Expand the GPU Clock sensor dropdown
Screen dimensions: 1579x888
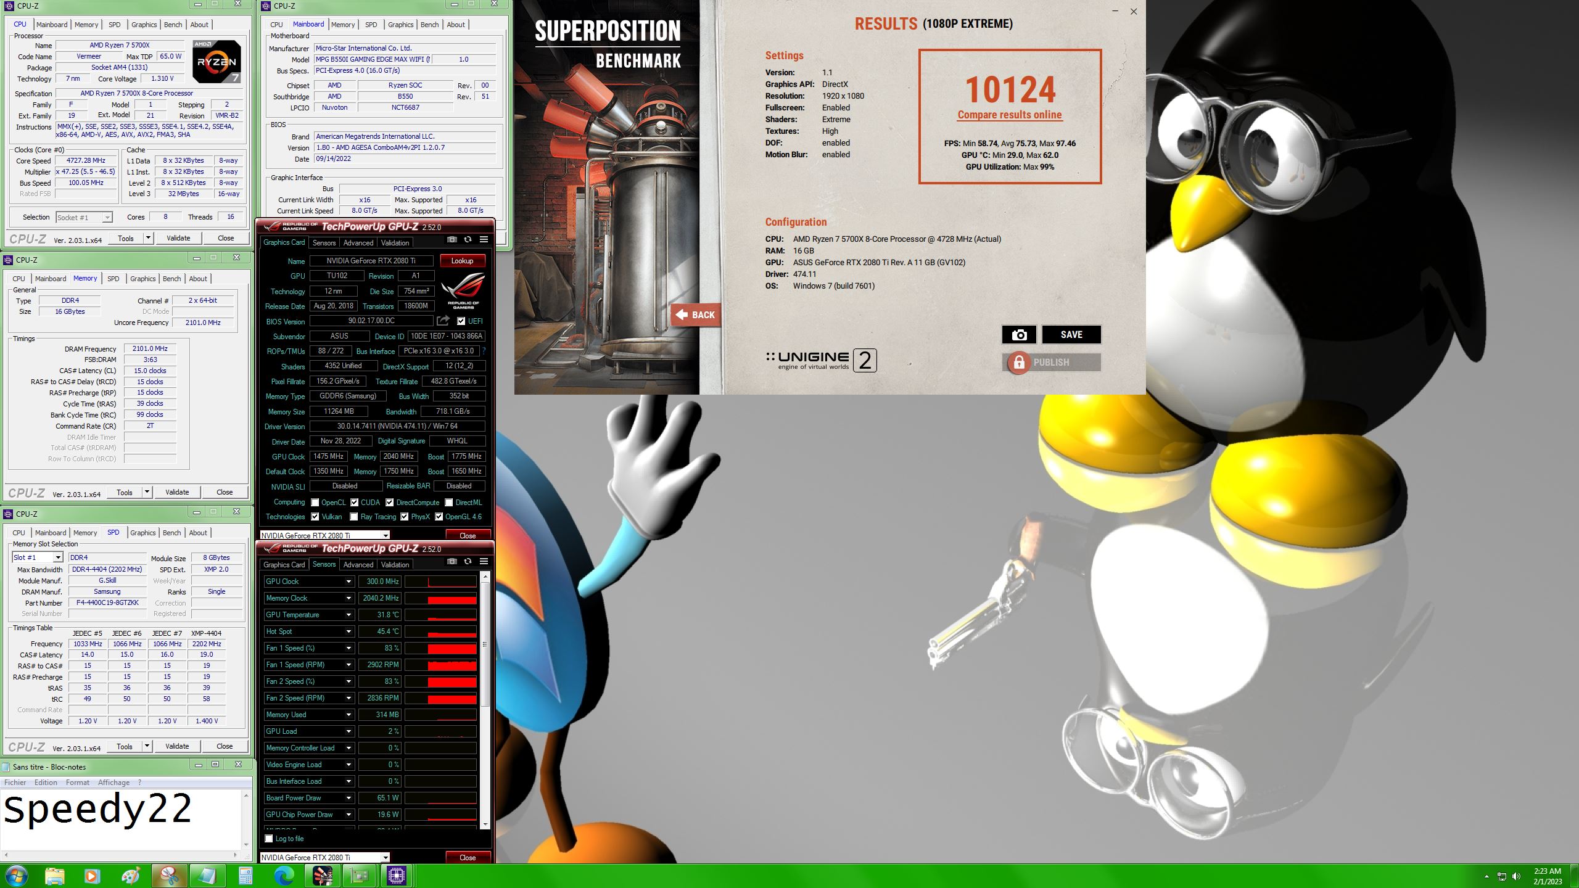pyautogui.click(x=348, y=582)
